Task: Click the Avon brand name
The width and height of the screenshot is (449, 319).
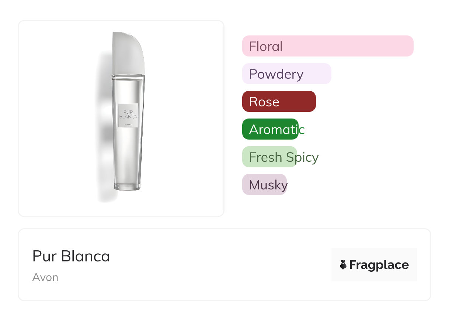Action: point(45,277)
